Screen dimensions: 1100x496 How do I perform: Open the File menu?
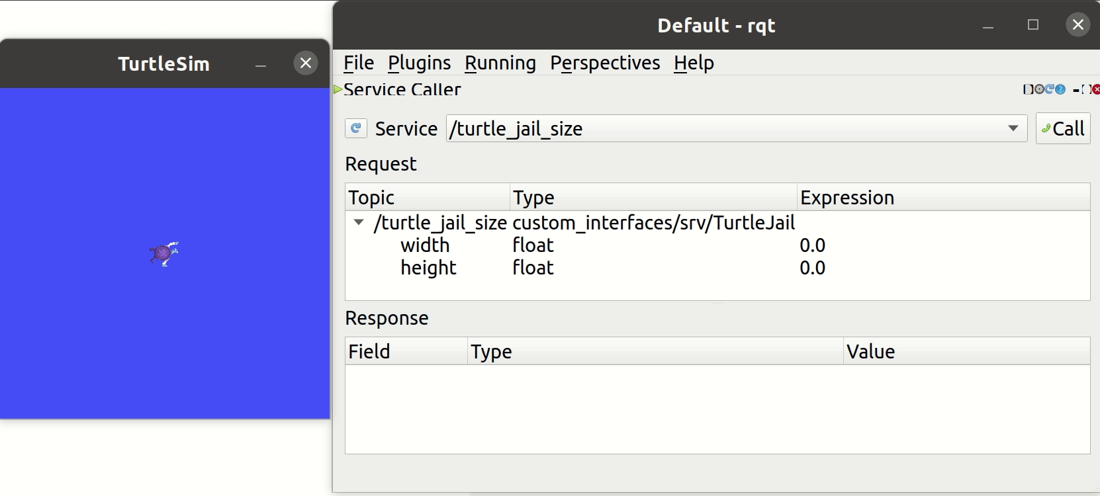coord(359,63)
